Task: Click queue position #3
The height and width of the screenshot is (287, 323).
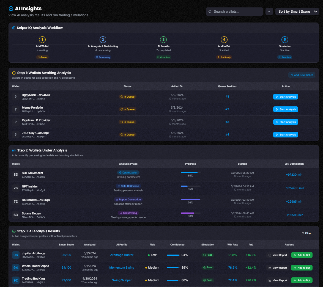Action: click(x=227, y=122)
